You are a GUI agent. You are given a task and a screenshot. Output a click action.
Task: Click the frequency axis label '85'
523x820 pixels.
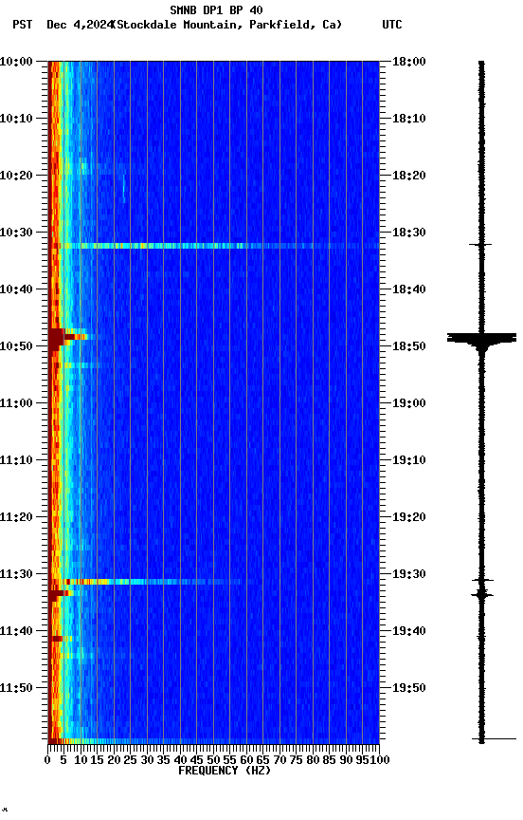[x=329, y=761]
